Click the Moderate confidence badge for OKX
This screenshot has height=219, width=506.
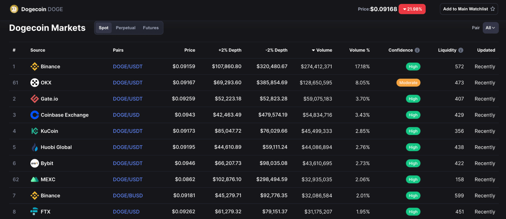click(408, 83)
